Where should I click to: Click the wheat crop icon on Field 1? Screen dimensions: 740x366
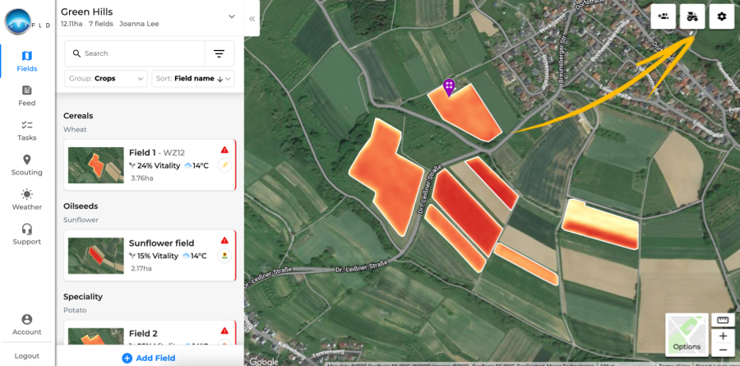(x=224, y=166)
